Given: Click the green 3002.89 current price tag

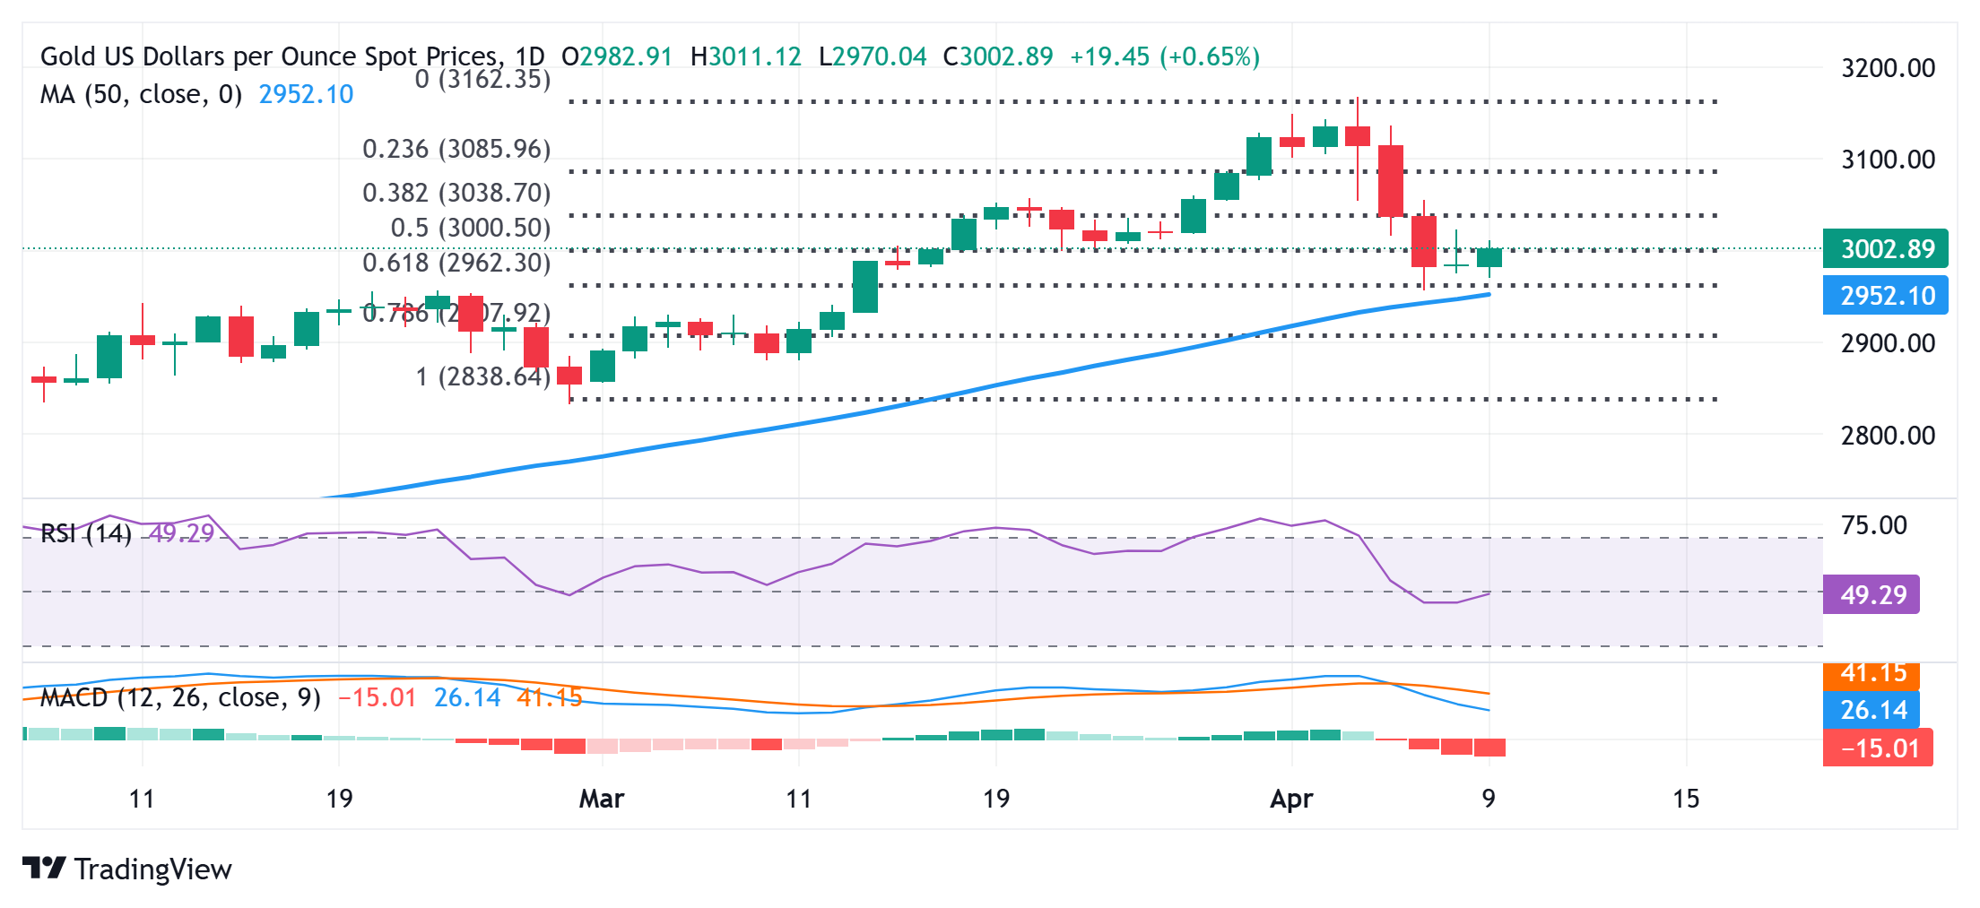Looking at the screenshot, I should tap(1885, 248).
